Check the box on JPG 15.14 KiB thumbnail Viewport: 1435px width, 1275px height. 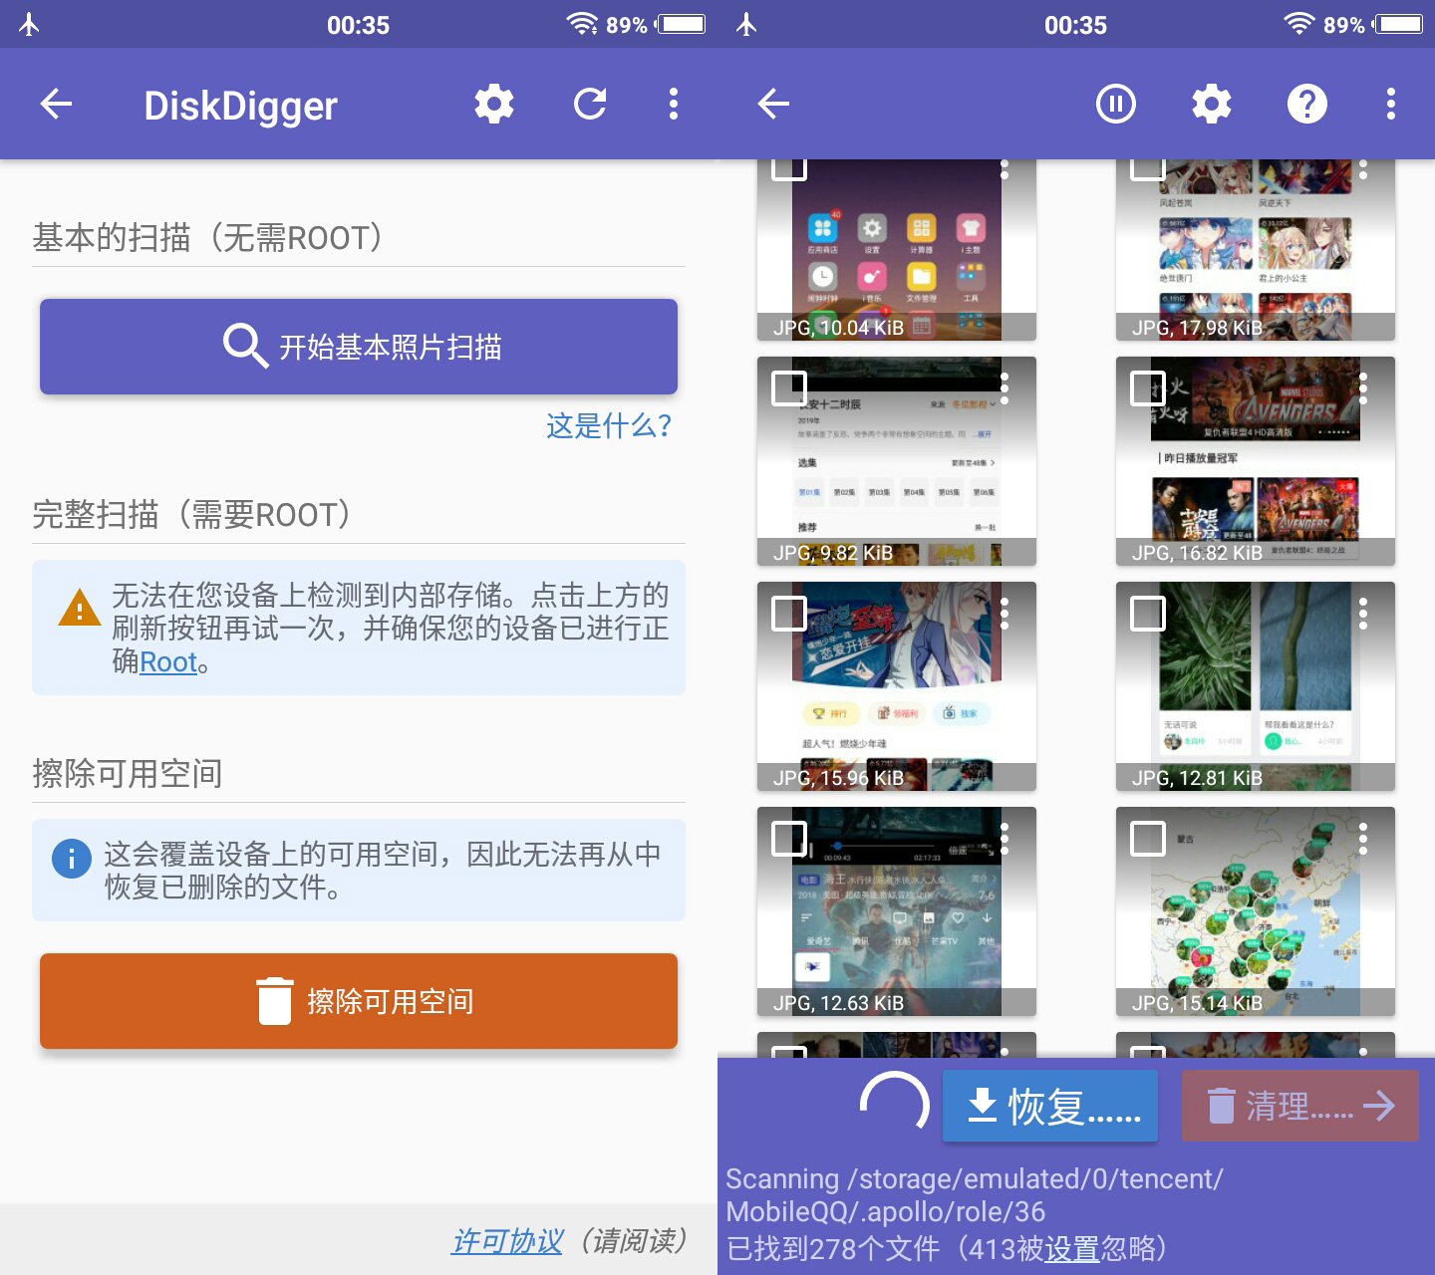(x=1148, y=839)
